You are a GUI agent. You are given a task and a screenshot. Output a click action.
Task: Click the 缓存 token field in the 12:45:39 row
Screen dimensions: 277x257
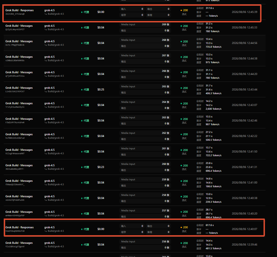(x=132, y=15)
